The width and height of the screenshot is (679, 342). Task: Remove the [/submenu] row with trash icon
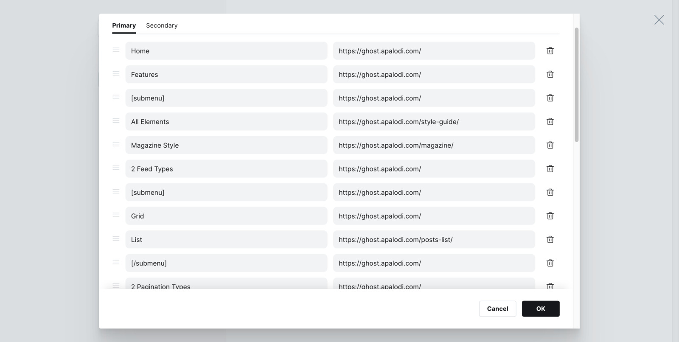click(x=550, y=263)
